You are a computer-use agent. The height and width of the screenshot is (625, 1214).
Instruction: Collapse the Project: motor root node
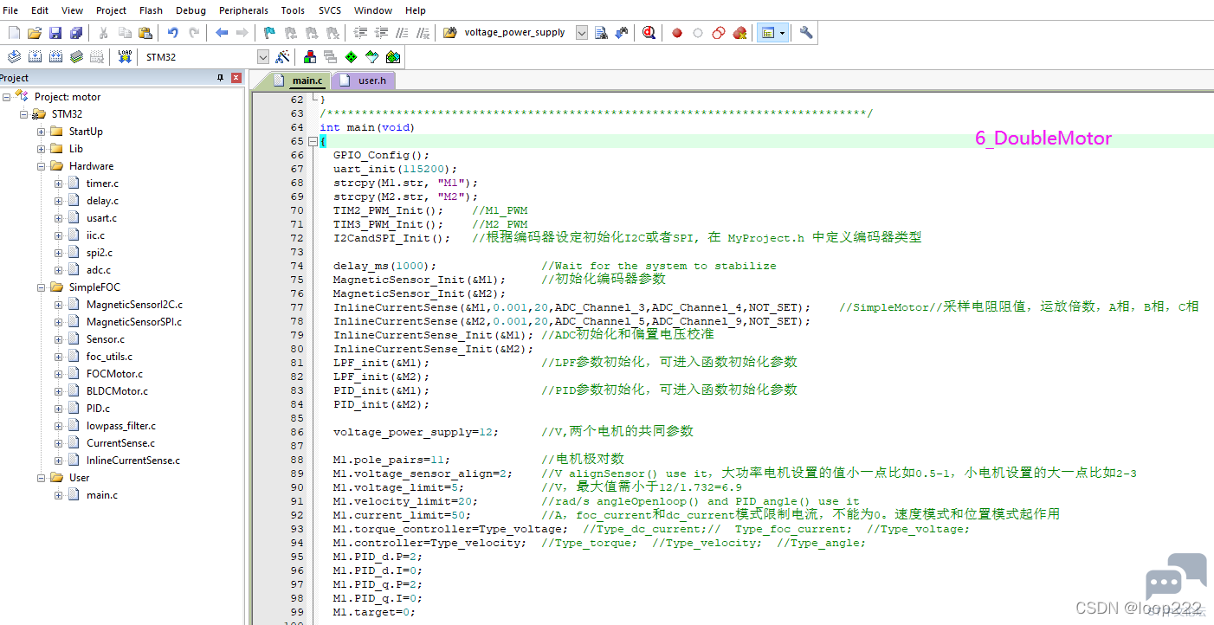point(7,97)
